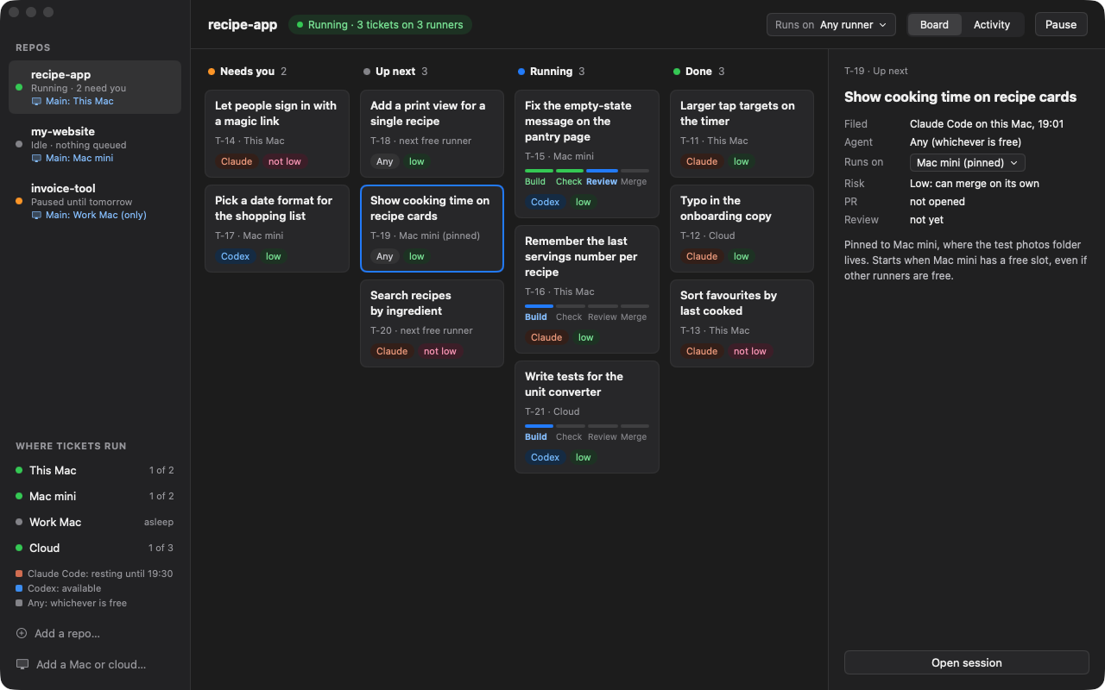Select the Cloud runner row

(95, 548)
